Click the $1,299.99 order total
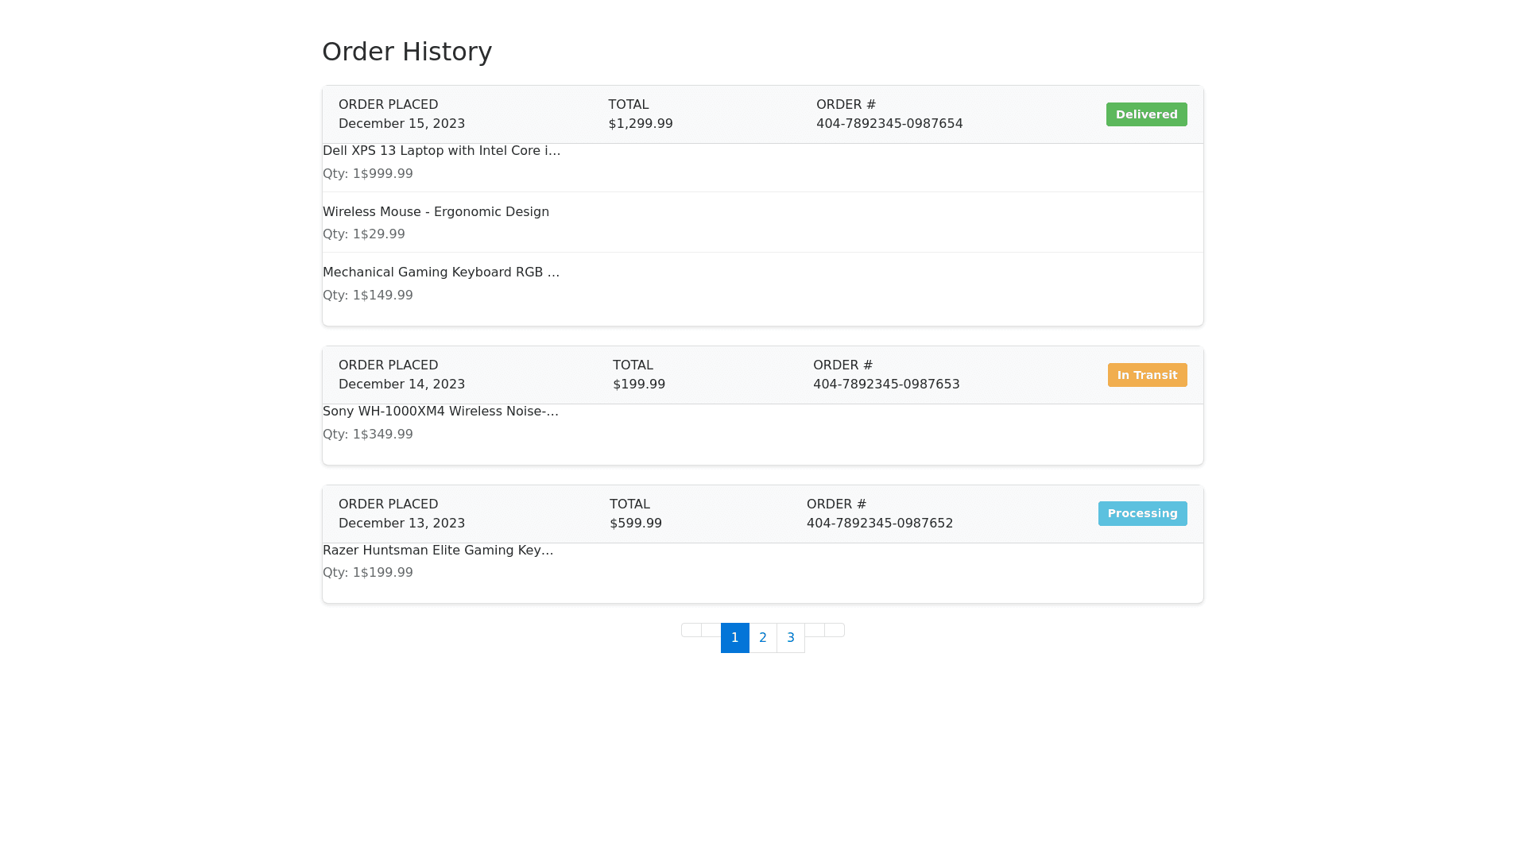The width and height of the screenshot is (1526, 858). 641,124
